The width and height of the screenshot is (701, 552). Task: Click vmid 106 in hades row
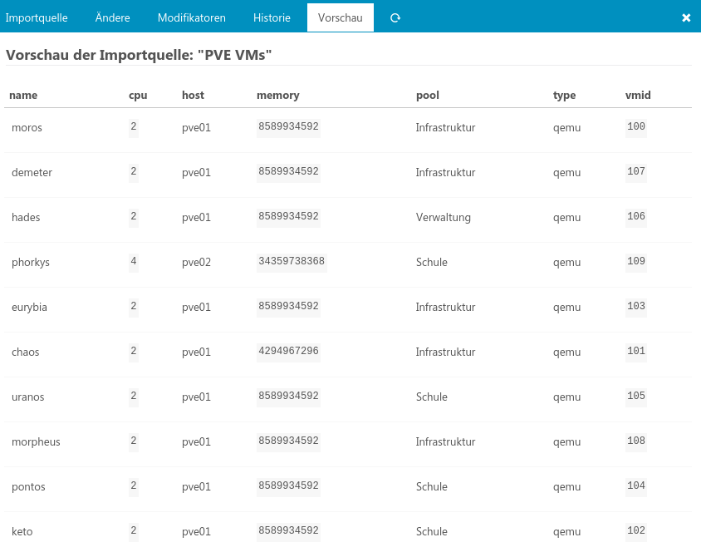point(635,216)
